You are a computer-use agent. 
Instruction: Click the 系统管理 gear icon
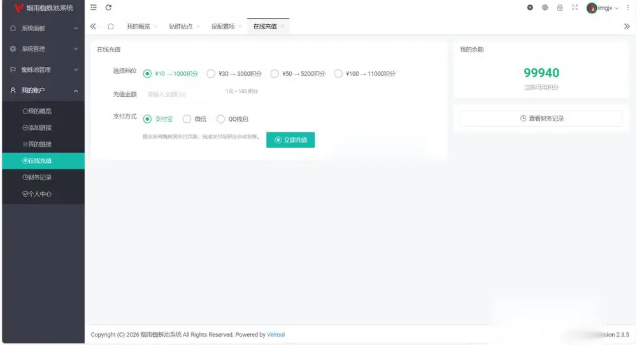13,49
